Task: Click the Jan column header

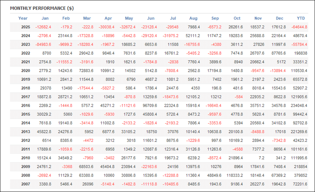Action: click(x=45, y=18)
